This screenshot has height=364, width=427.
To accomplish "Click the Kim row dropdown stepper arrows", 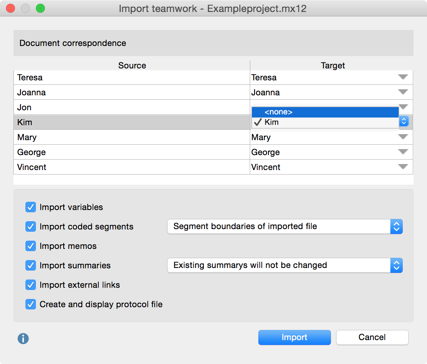I will tap(404, 121).
